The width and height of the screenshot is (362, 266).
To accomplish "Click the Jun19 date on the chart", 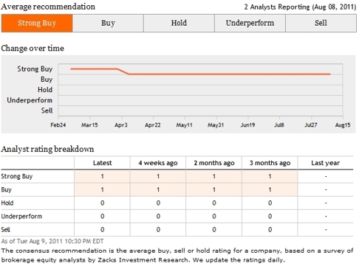I will click(247, 125).
